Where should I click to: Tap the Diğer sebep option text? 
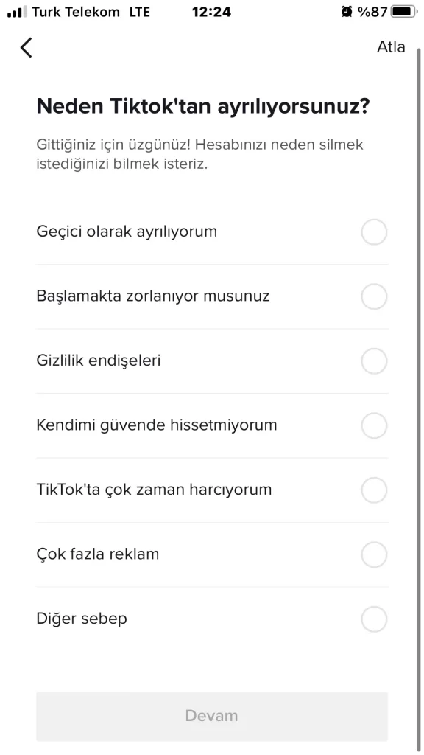82,619
